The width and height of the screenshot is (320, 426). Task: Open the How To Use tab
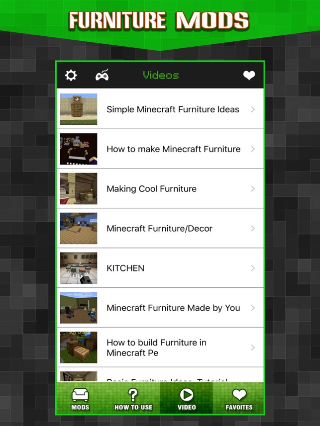coord(133,399)
